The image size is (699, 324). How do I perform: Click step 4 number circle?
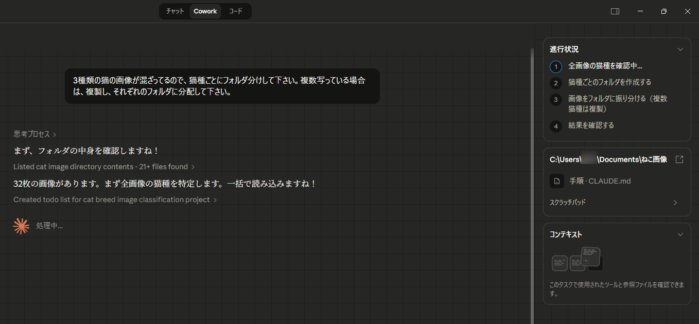tap(555, 126)
